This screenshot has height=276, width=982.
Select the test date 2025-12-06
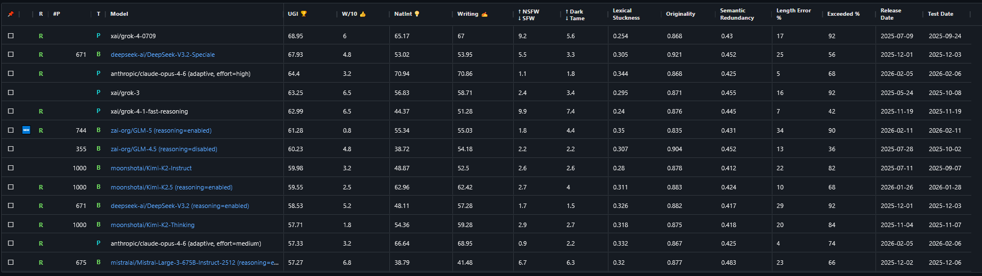945,263
